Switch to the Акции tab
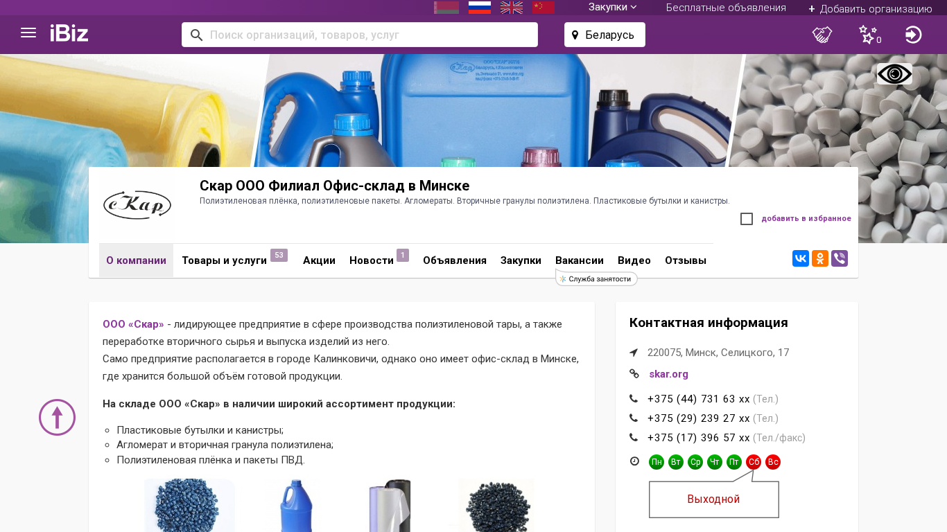This screenshot has height=532, width=947. click(x=319, y=260)
